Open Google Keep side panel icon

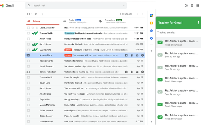pyautogui.click(x=152, y=23)
